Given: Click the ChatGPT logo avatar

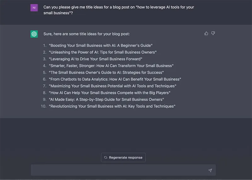Looking at the screenshot, I should [34, 34].
